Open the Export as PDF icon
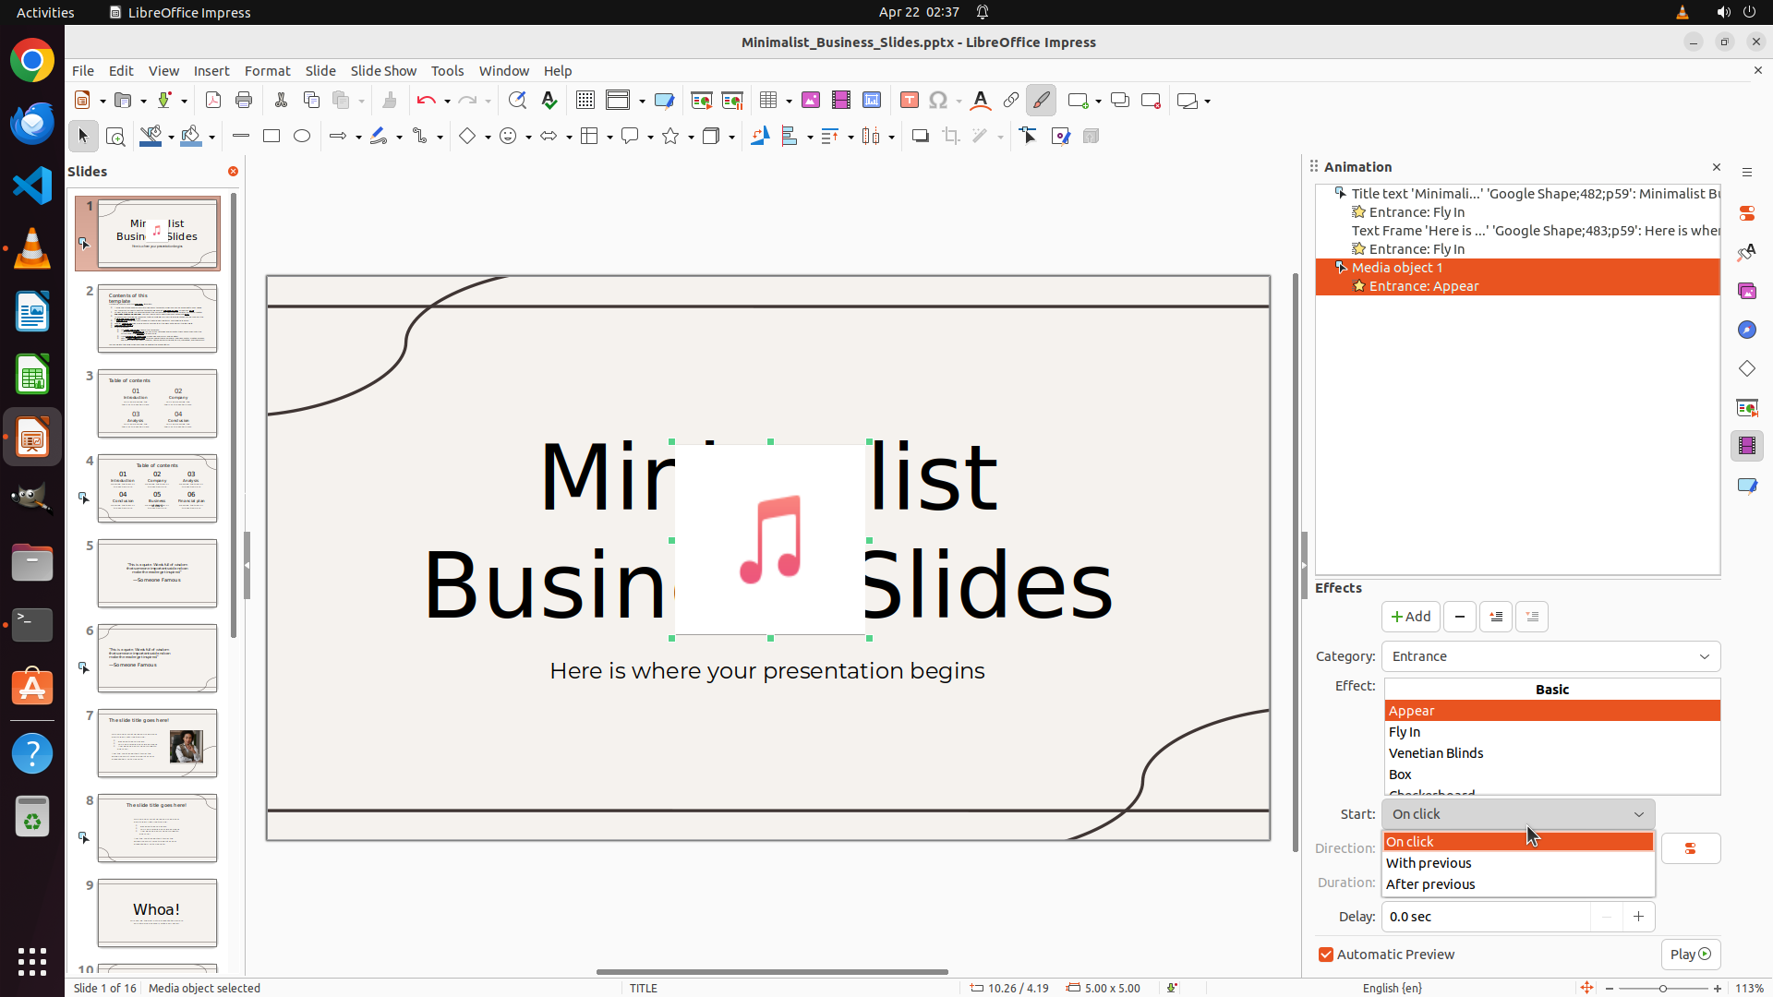The width and height of the screenshot is (1773, 997). pyautogui.click(x=213, y=101)
